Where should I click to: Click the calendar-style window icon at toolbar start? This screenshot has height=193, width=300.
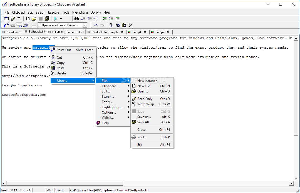pyautogui.click(x=6, y=19)
